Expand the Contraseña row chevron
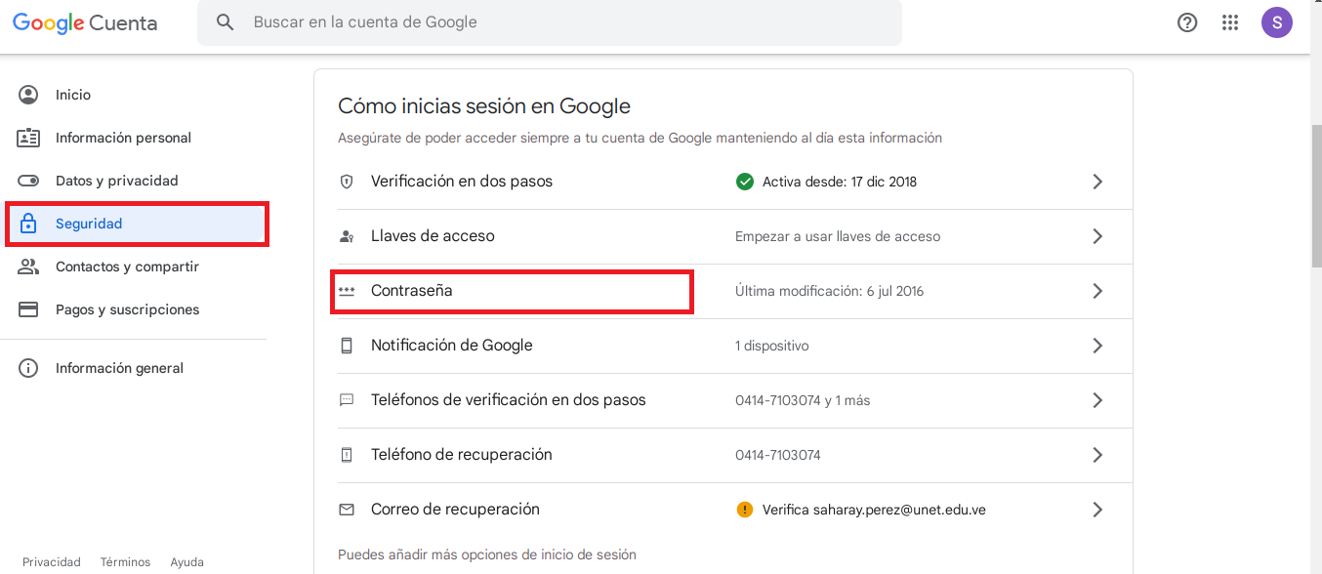This screenshot has width=1322, height=574. 1096,290
